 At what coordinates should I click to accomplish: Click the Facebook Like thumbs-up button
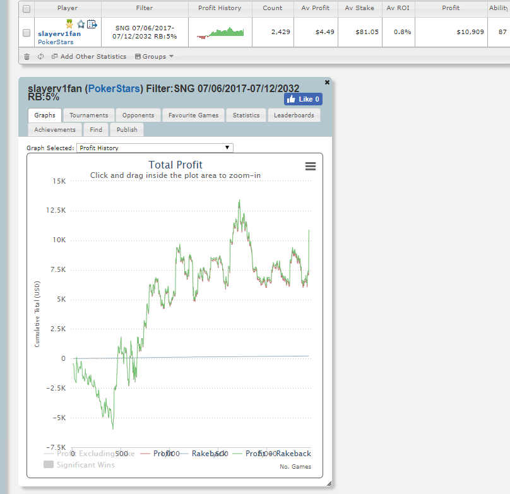303,99
